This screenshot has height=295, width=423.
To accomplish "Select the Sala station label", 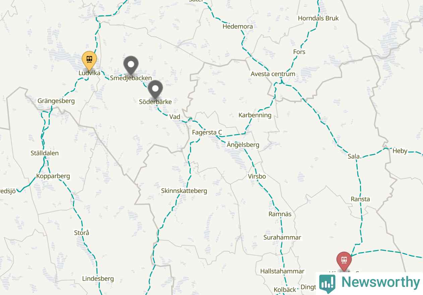I will click(x=354, y=156).
